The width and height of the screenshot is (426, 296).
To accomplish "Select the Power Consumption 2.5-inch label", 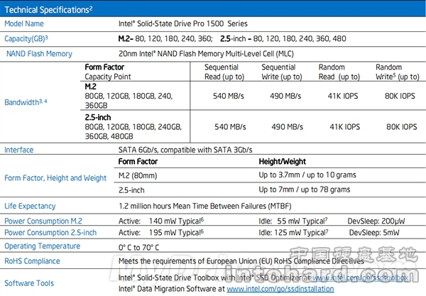I will pos(50,233).
